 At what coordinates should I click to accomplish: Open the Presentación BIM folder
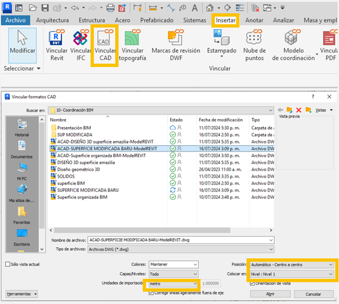(x=74, y=128)
